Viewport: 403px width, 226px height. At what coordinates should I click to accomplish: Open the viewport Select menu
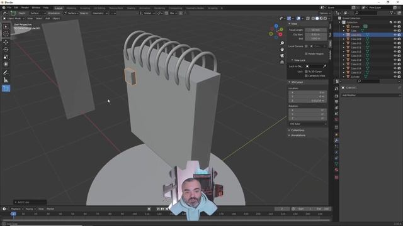point(39,18)
